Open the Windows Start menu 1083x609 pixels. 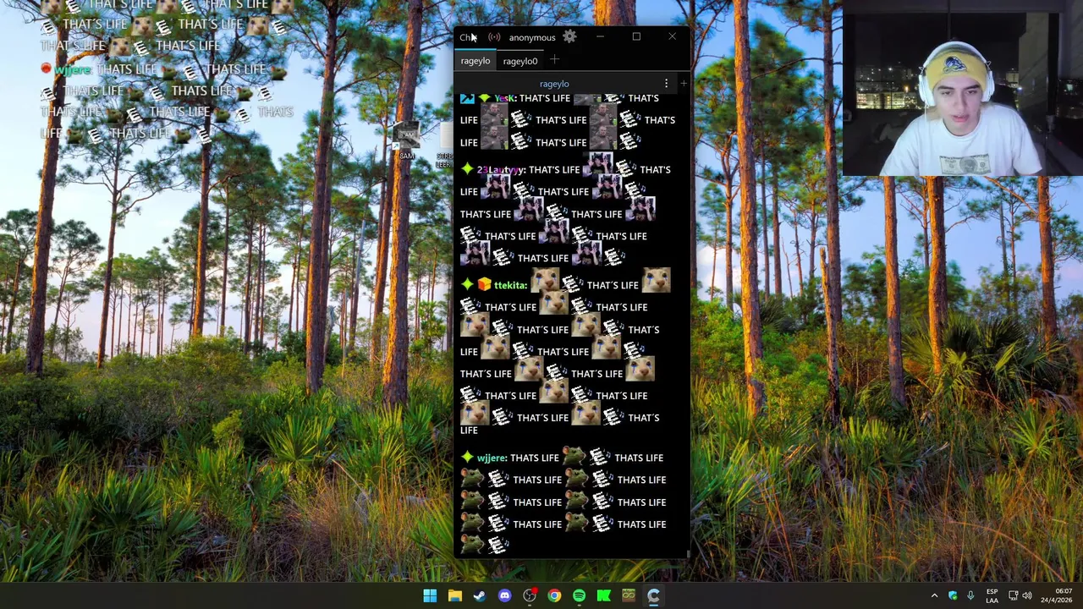[430, 595]
